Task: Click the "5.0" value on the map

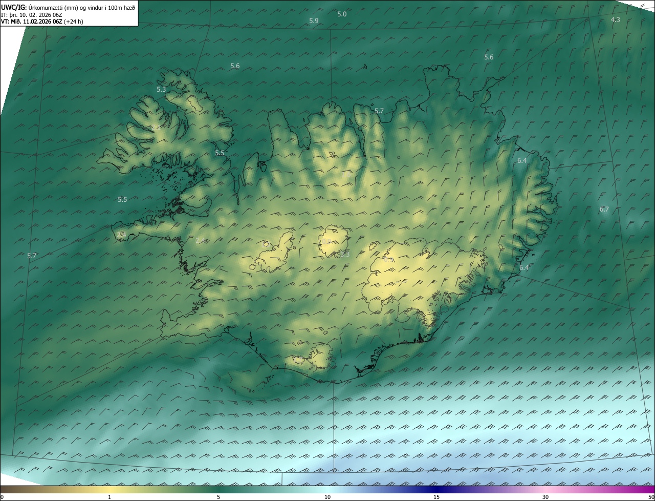Action: (342, 14)
